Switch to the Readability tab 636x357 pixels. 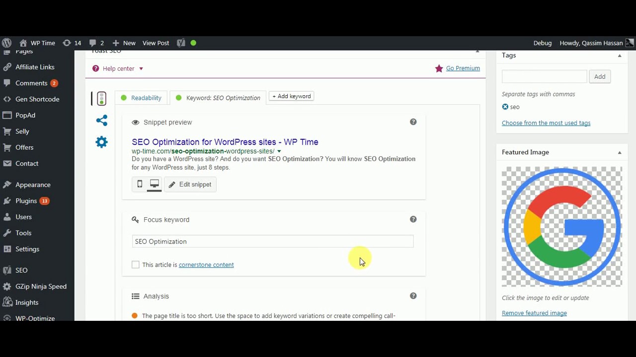[x=141, y=98]
